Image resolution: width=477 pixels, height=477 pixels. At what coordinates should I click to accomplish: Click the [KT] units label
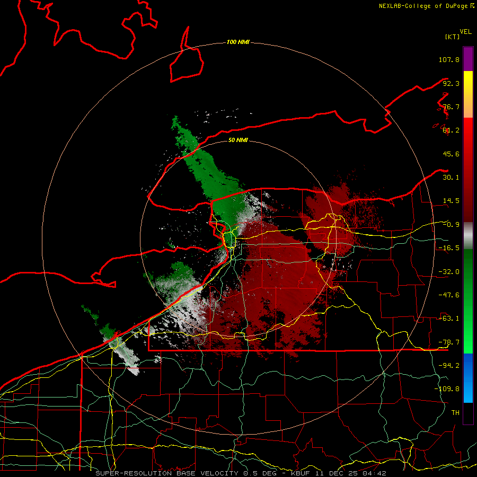point(452,37)
